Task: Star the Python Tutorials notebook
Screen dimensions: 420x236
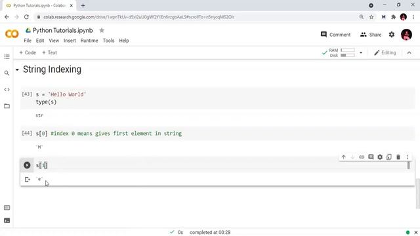Action: pos(102,30)
